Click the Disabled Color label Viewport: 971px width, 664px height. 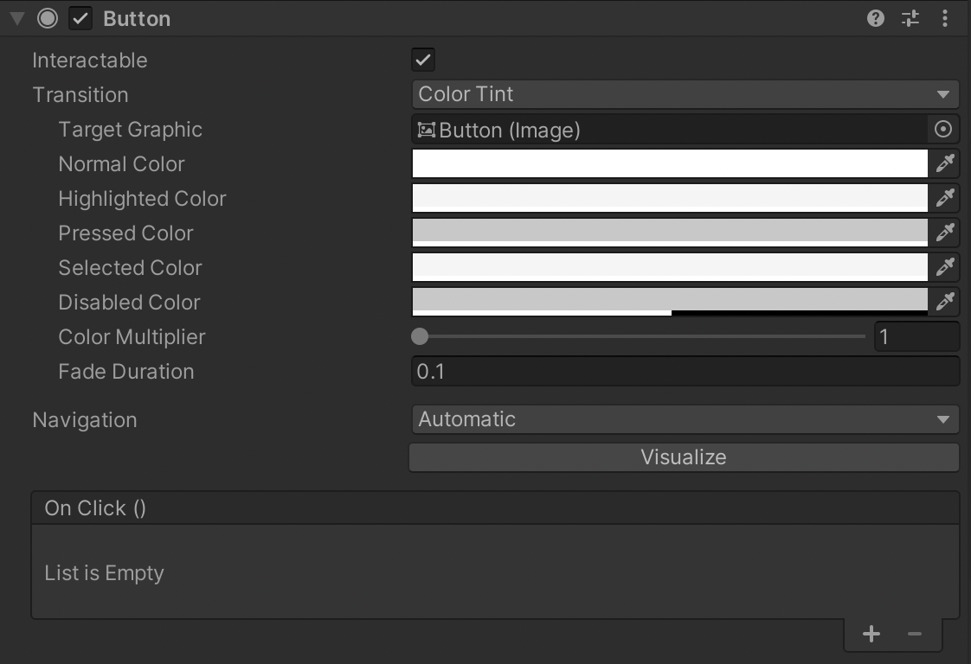coord(129,303)
